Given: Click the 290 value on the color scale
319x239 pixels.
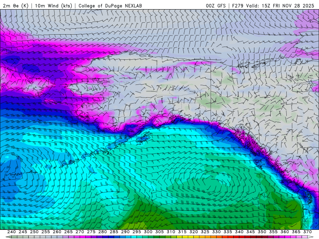Looking at the screenshot, I should point(125,232).
